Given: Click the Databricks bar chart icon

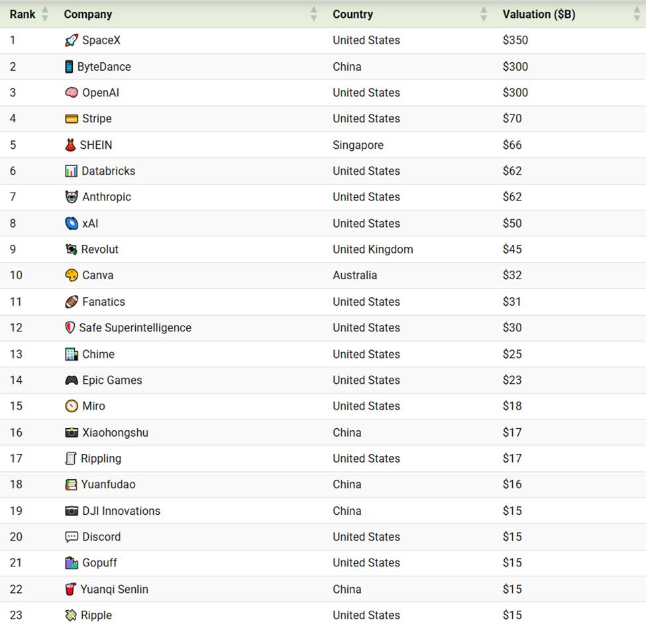Looking at the screenshot, I should click(71, 171).
